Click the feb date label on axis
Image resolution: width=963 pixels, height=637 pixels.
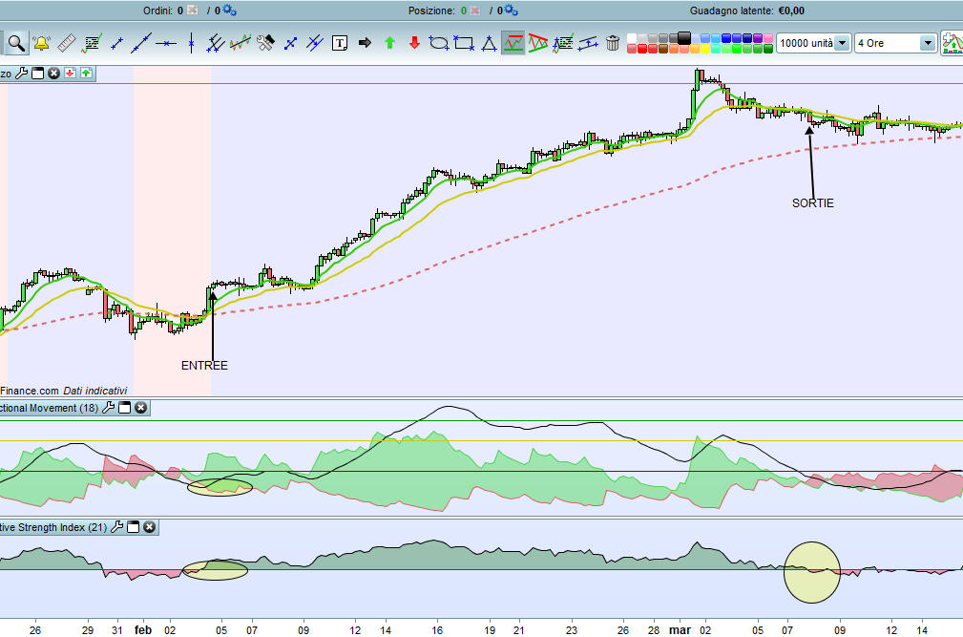click(143, 629)
